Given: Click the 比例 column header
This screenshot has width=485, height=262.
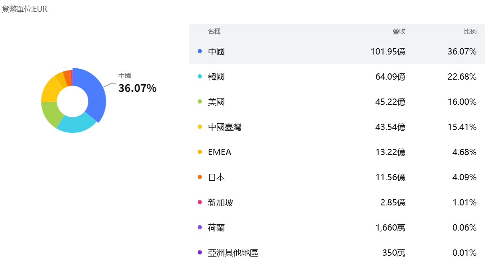Looking at the screenshot, I should click(470, 31).
